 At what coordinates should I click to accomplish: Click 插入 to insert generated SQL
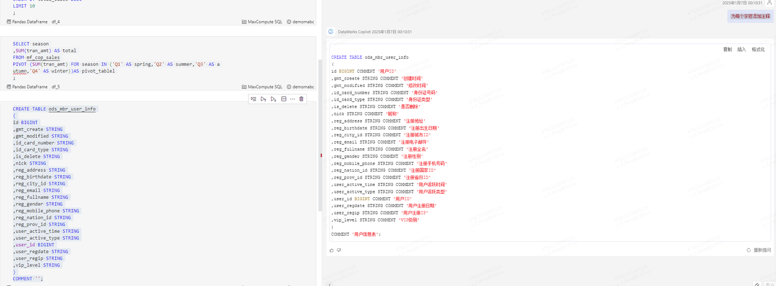[x=742, y=50]
